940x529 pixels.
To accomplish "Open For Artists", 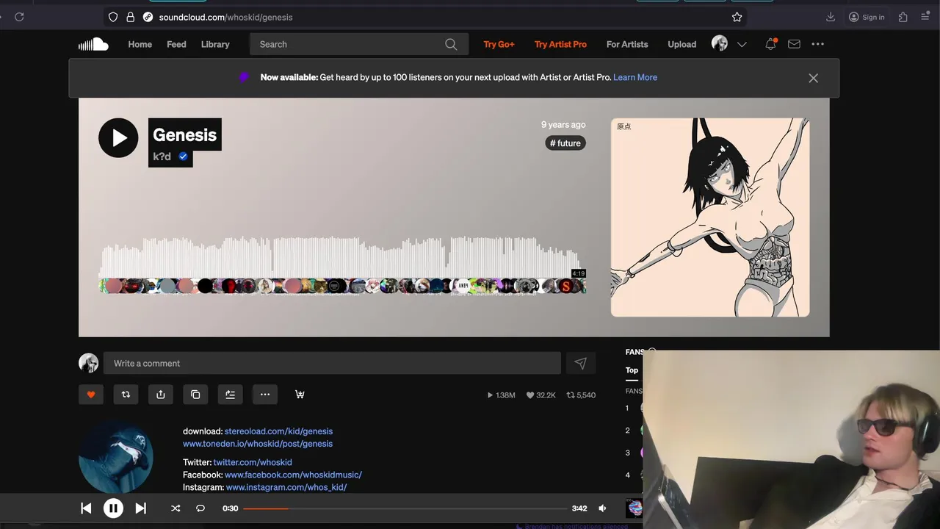I will (627, 44).
